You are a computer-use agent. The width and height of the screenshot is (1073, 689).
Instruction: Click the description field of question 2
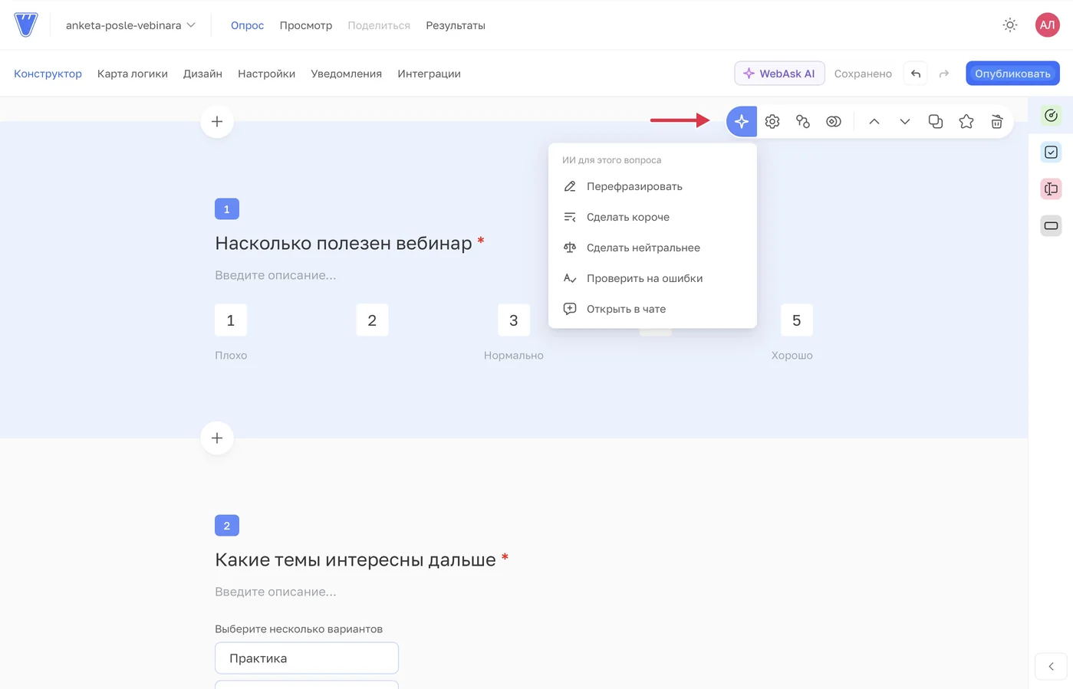pos(275,592)
